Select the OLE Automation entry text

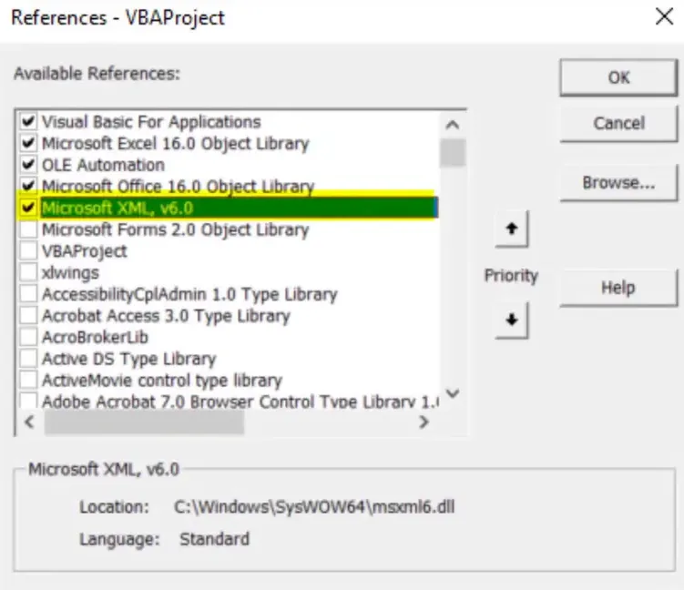tap(104, 166)
